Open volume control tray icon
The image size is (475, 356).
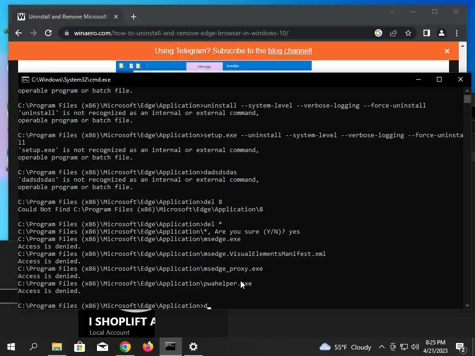(415, 347)
